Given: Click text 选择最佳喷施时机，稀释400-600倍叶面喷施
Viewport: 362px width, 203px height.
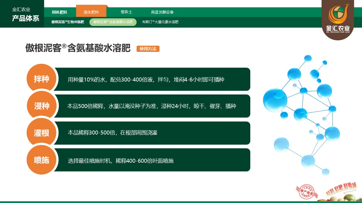Looking at the screenshot, I should [x=121, y=161].
